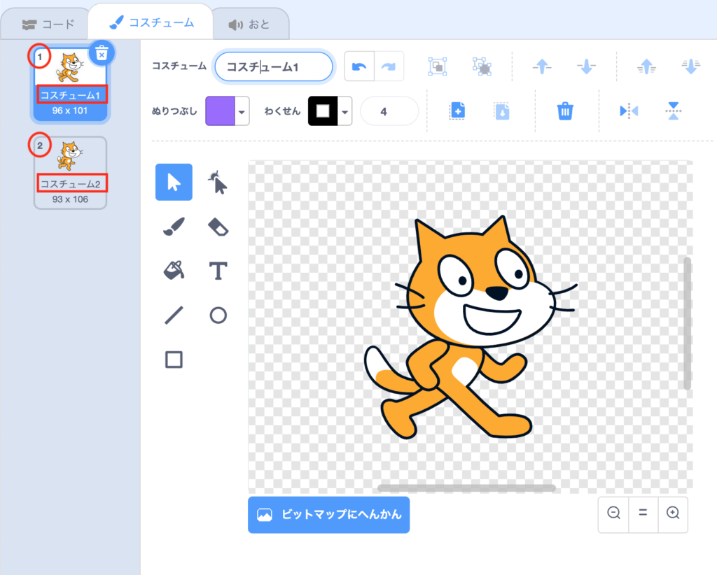This screenshot has width=717, height=575.
Task: Open the outline color dropdown arrow
Action: 345,111
